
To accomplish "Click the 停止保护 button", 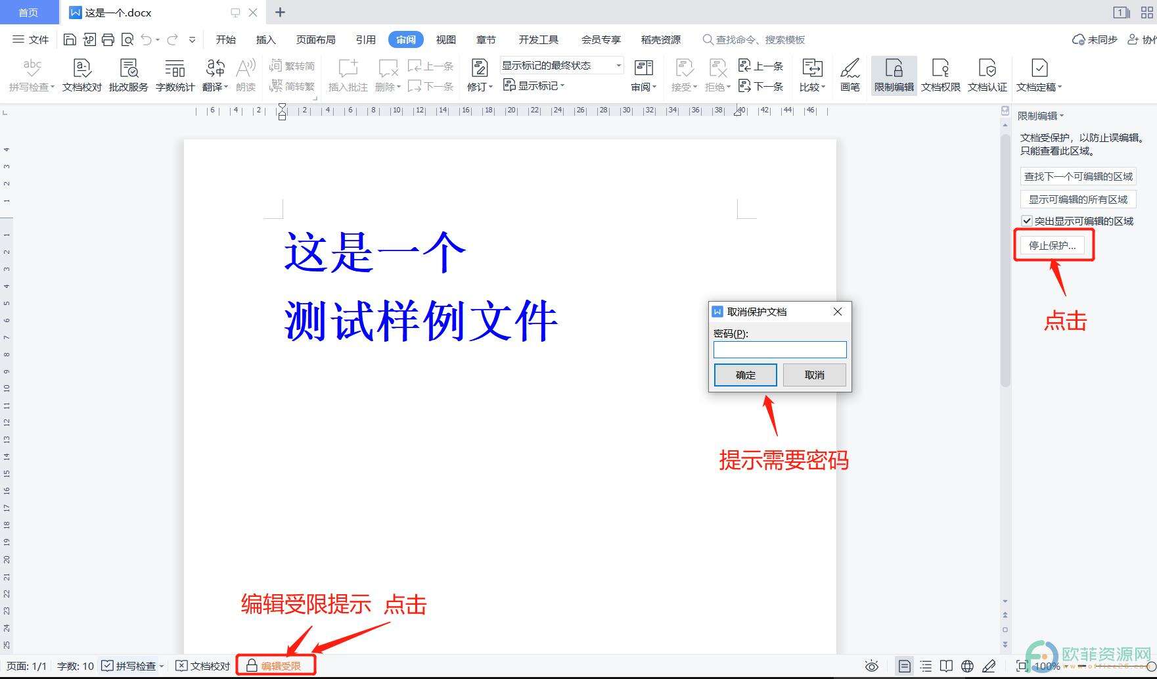I will click(x=1052, y=245).
